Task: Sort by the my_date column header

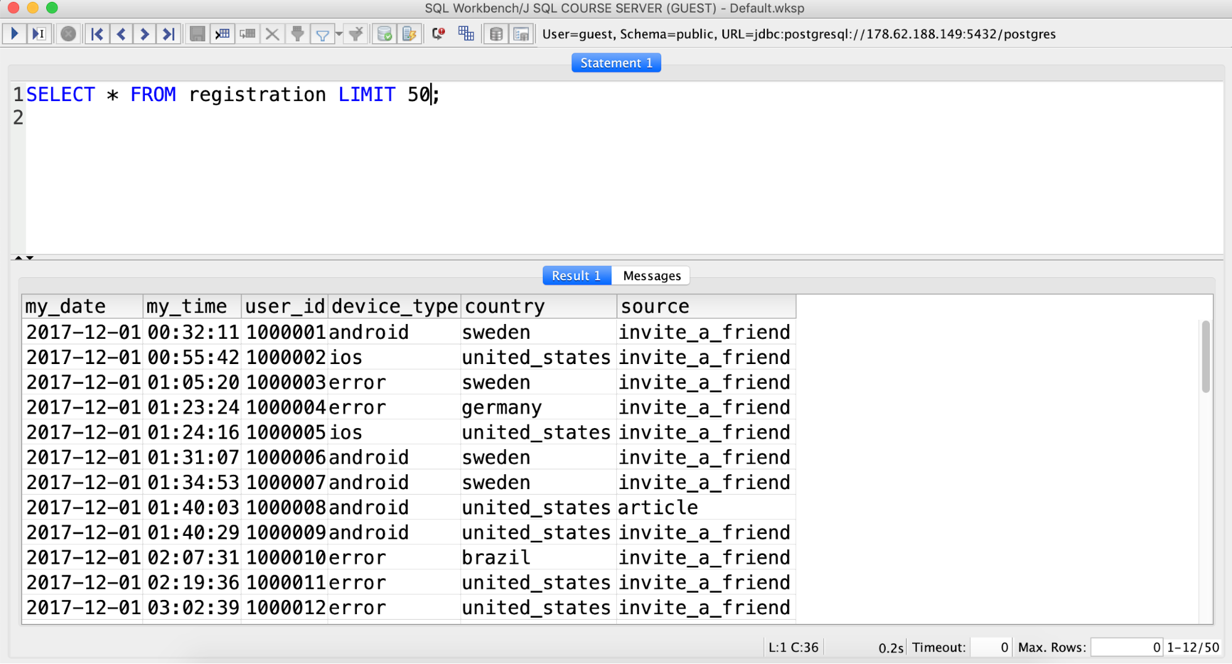Action: tap(82, 306)
